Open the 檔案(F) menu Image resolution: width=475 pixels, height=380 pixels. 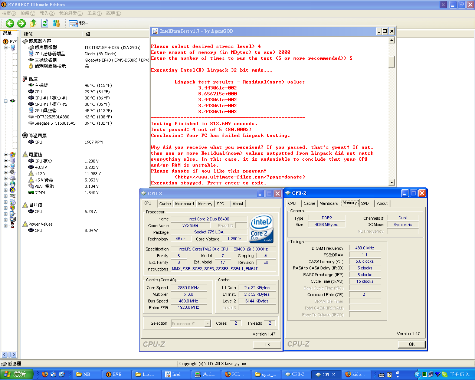pyautogui.click(x=9, y=13)
